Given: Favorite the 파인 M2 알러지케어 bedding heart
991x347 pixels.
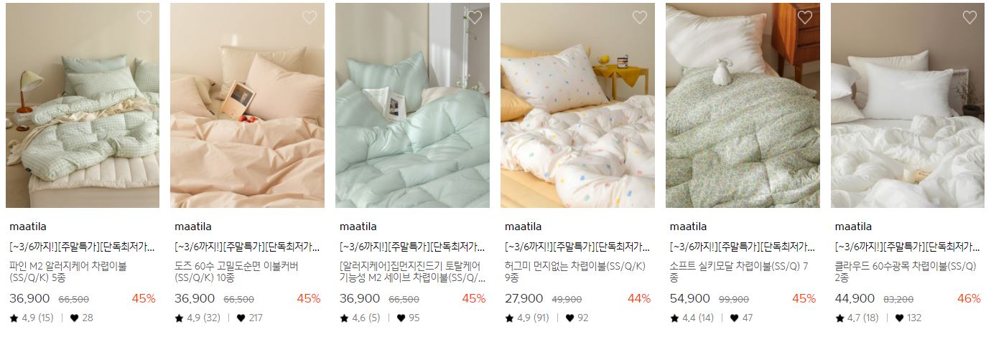Looking at the screenshot, I should tap(144, 18).
